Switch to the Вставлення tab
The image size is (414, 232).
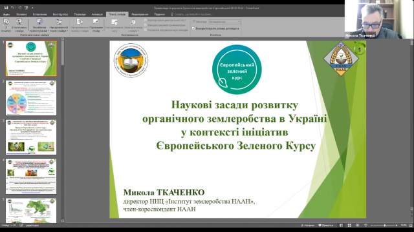point(40,14)
